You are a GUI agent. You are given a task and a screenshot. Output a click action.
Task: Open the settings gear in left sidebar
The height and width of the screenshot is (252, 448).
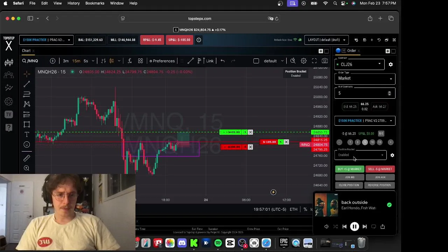coord(9,101)
